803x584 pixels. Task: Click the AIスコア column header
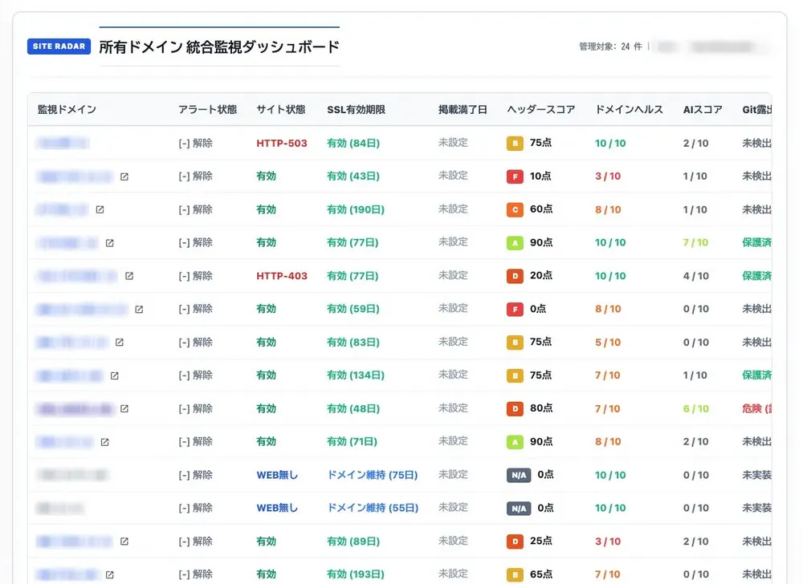click(703, 109)
